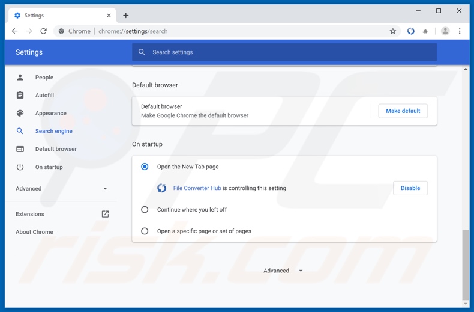474x312 pixels.
Task: Disable the File Converter Hub extension control
Action: [410, 188]
